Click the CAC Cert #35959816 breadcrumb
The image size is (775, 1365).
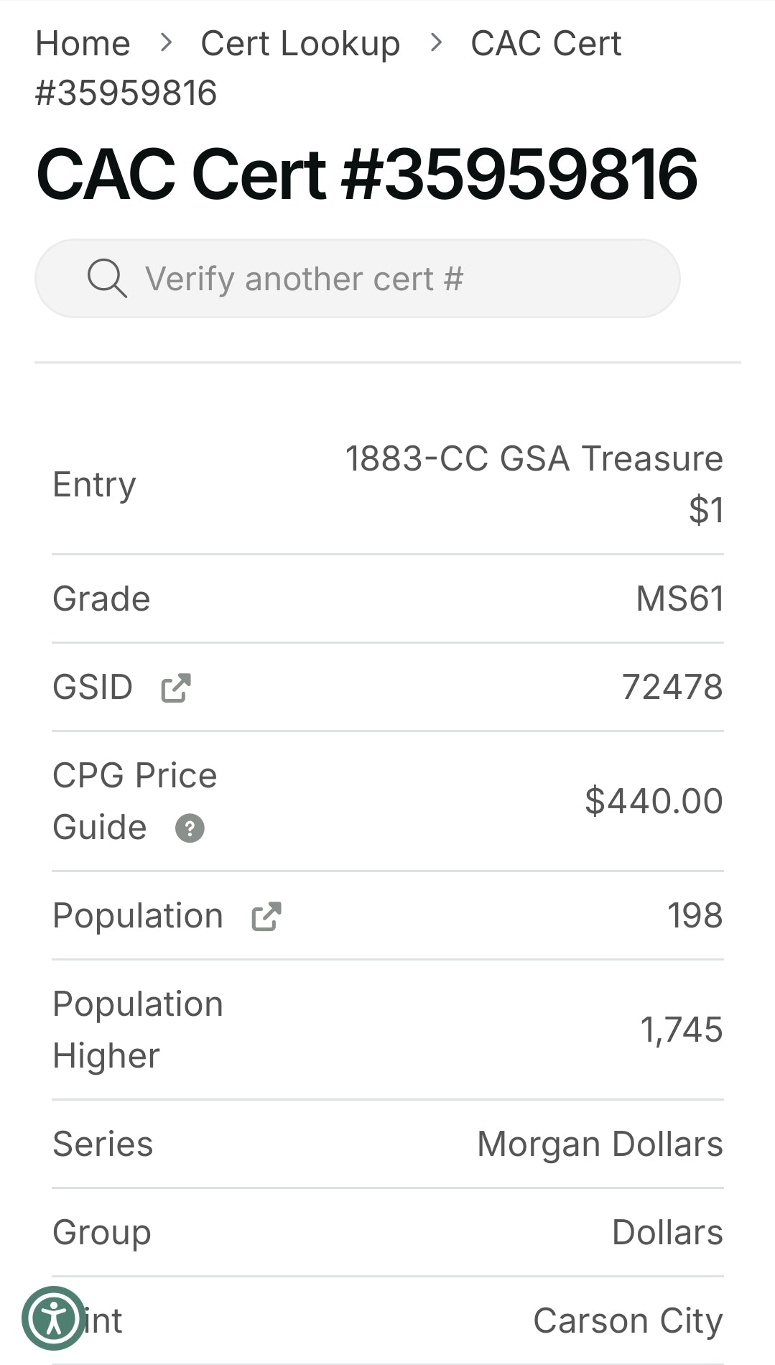pyautogui.click(x=328, y=68)
